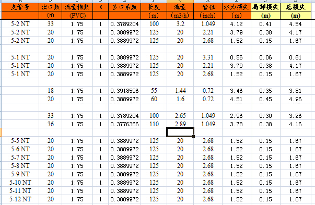
Task: Select the hydraulic loss value 2.96
Action: point(237,116)
